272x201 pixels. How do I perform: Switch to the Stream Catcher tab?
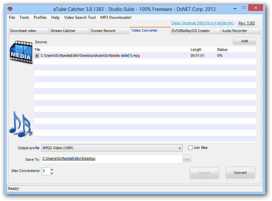(x=69, y=31)
